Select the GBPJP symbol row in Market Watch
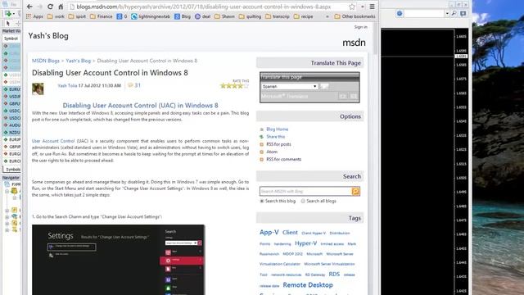The height and width of the screenshot is (295, 524). click(x=11, y=147)
